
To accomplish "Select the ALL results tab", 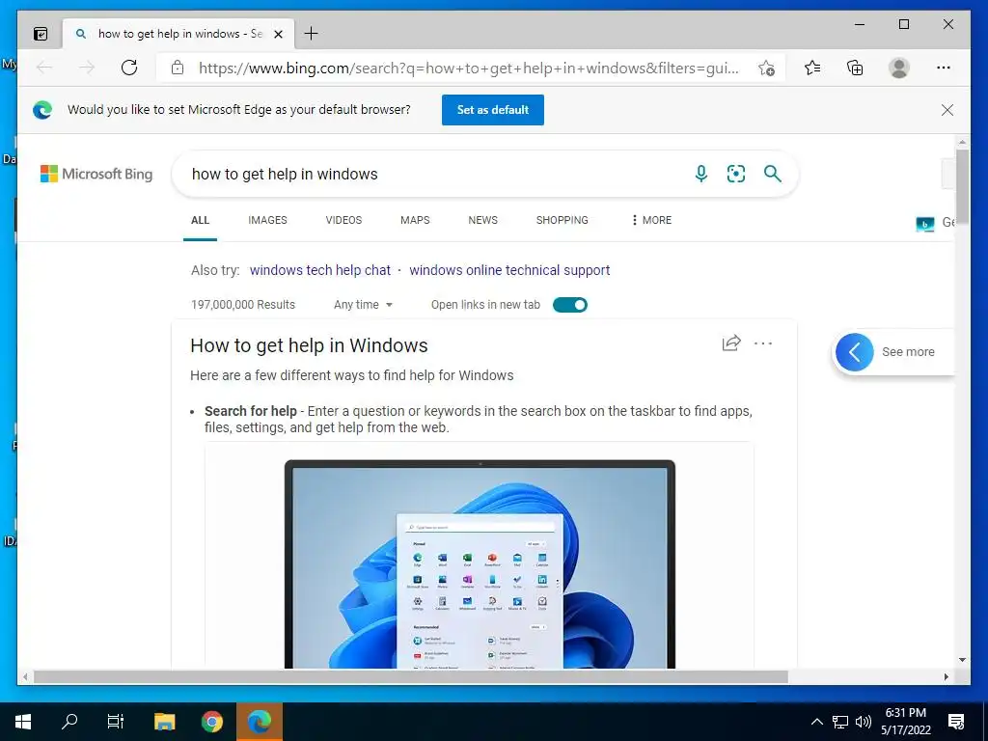I will tap(201, 220).
